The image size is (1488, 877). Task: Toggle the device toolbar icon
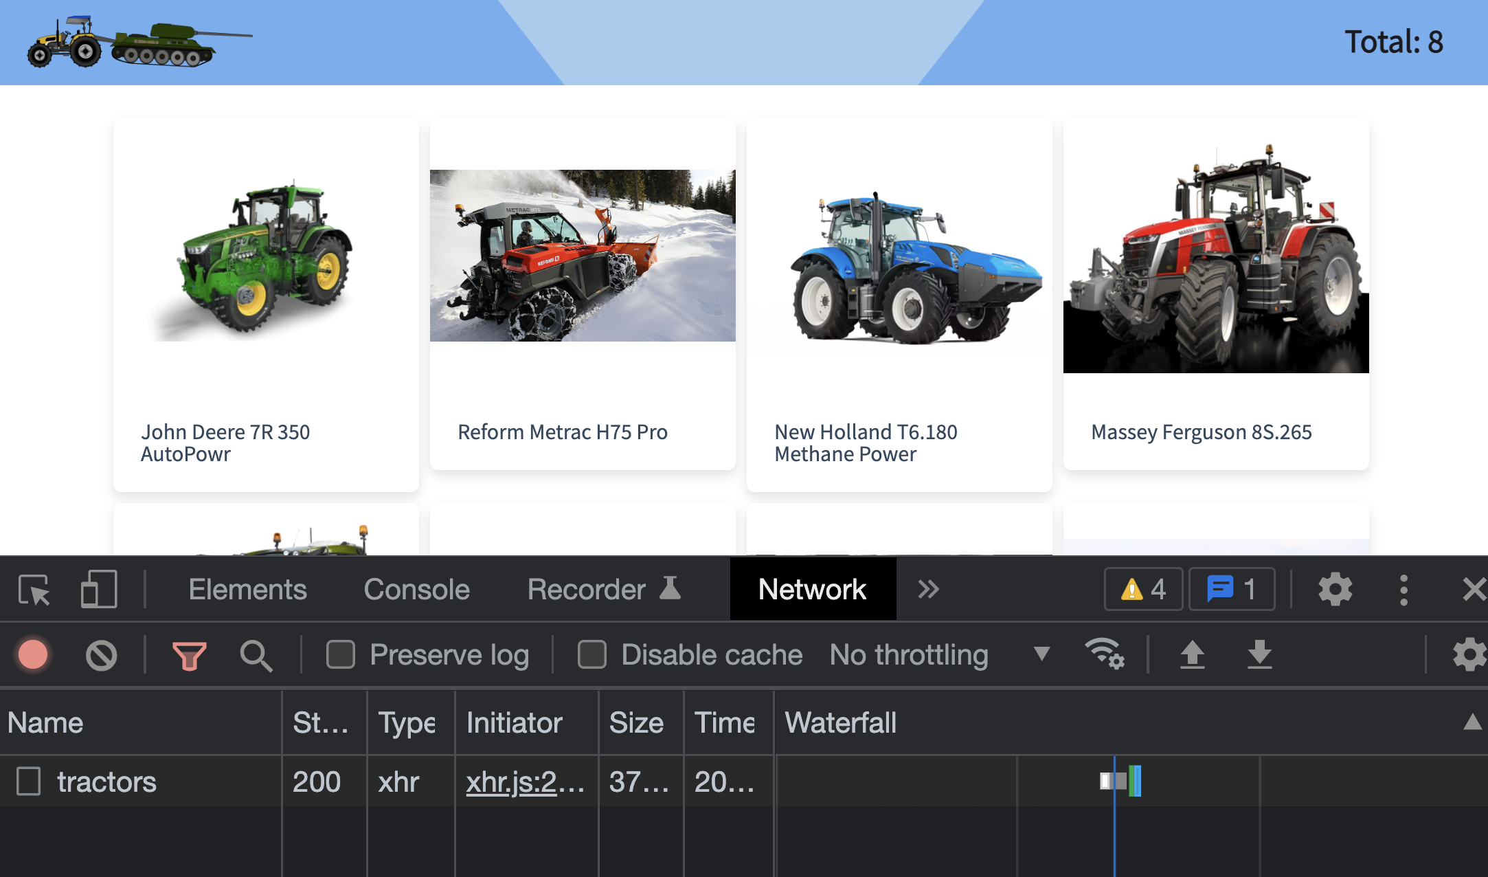click(99, 590)
